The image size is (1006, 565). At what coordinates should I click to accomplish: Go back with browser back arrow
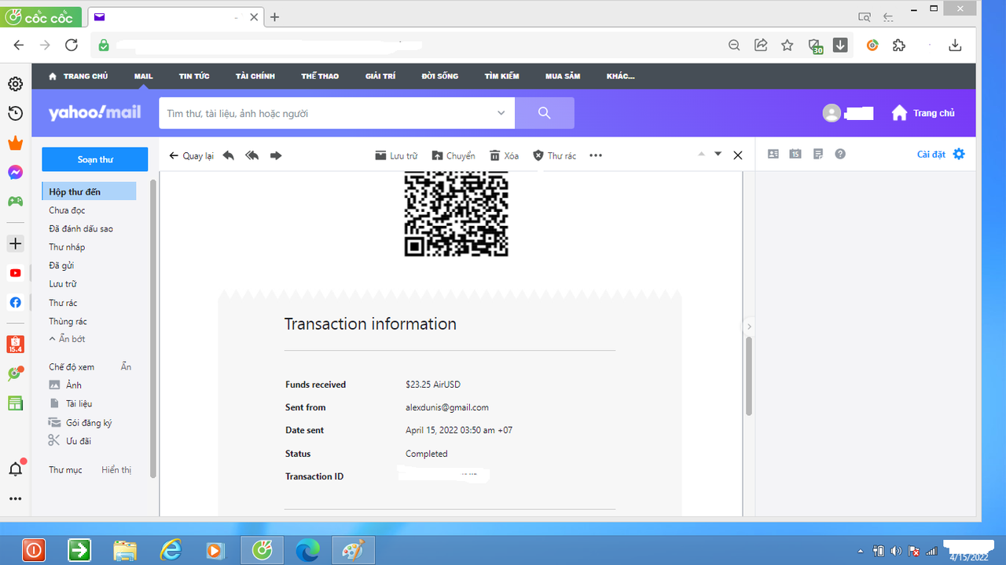19,46
